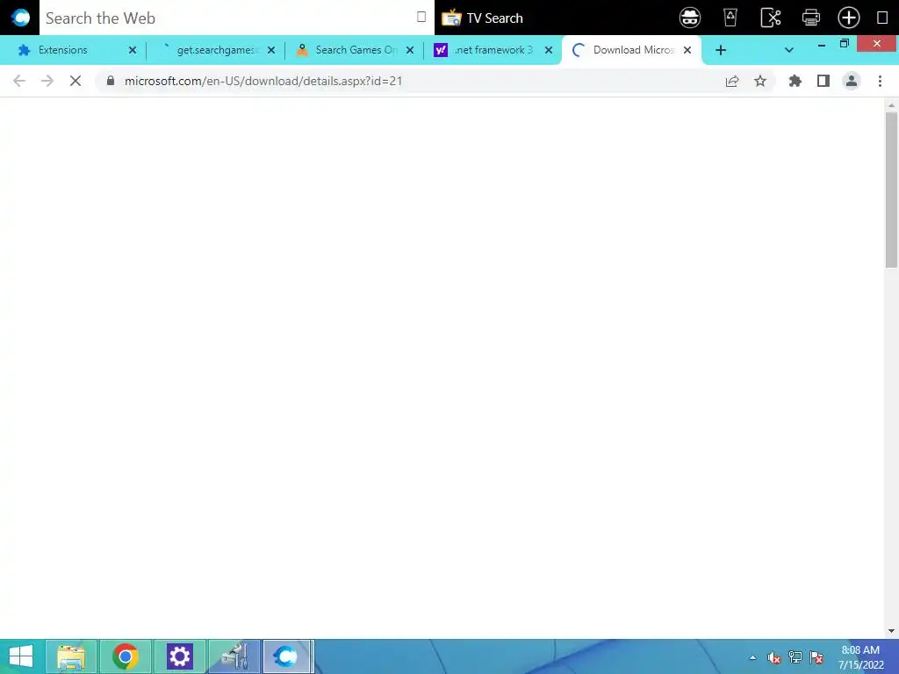Open the TV Search shortcut

point(482,18)
